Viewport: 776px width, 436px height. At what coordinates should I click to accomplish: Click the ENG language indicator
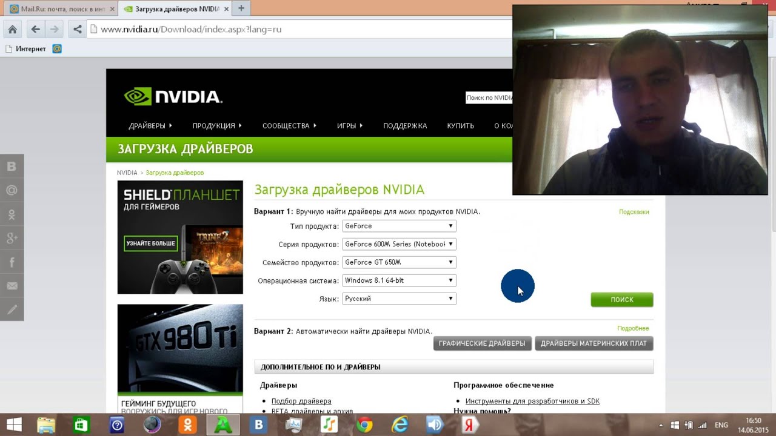[721, 425]
